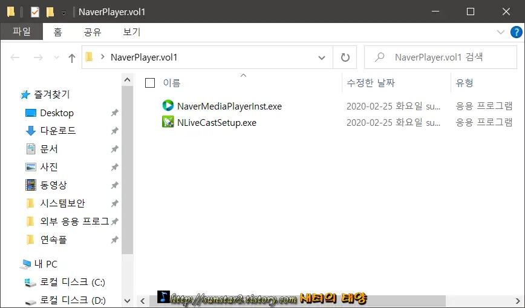The height and width of the screenshot is (308, 525).
Task: Select NaverMediaPlayerInst.exe file icon
Action: point(168,105)
